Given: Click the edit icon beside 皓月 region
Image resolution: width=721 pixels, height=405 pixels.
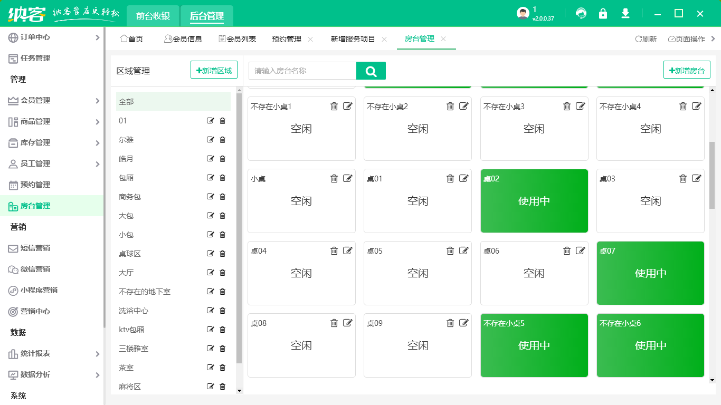Looking at the screenshot, I should pyautogui.click(x=211, y=159).
